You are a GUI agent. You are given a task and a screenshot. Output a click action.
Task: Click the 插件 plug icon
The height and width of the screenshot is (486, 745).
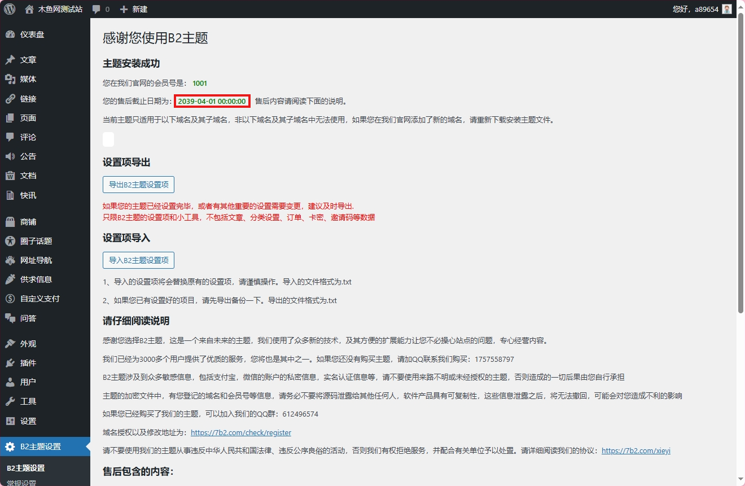[10, 363]
